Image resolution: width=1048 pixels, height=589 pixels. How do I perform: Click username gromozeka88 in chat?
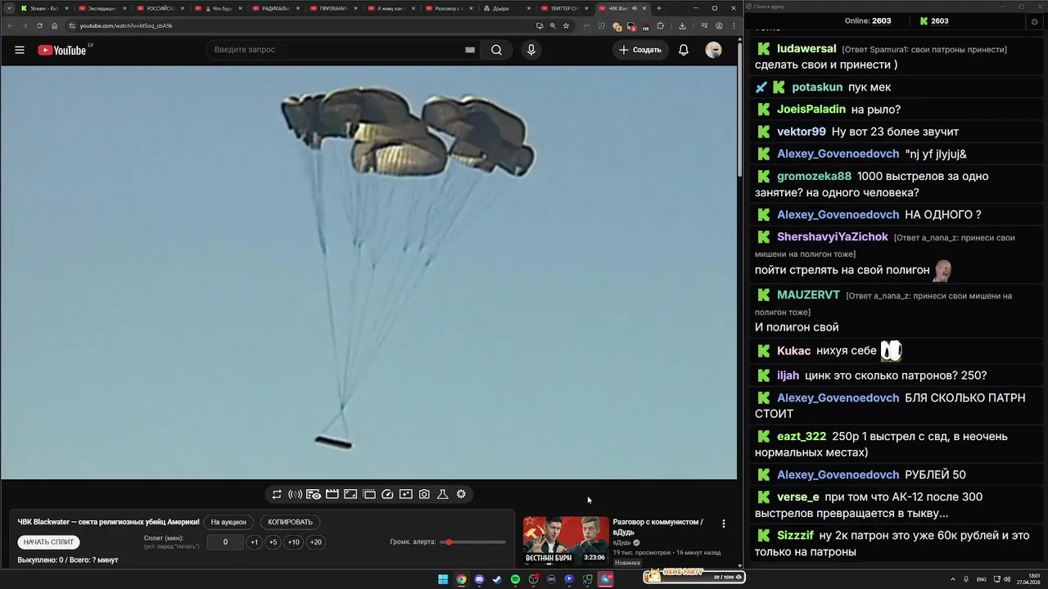pyautogui.click(x=814, y=176)
